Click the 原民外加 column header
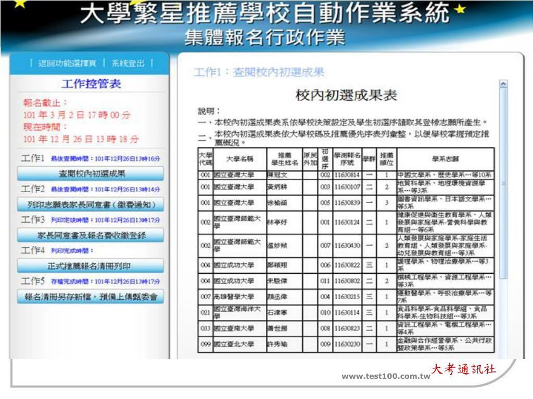 (310, 159)
